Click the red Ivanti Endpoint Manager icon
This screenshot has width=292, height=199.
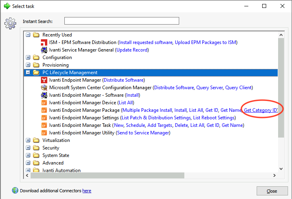click(44, 80)
